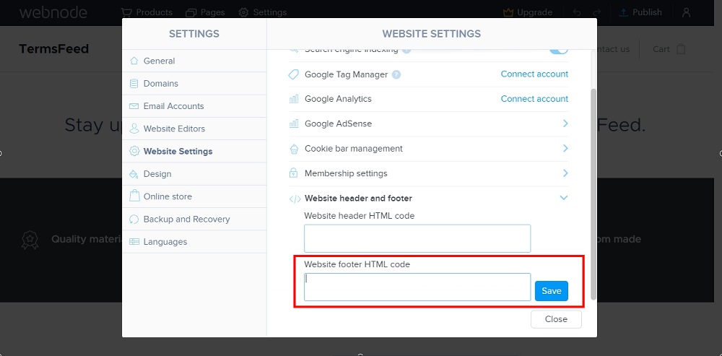This screenshot has height=356, width=722.
Task: Click the Google AdSense chart icon
Action: (293, 124)
